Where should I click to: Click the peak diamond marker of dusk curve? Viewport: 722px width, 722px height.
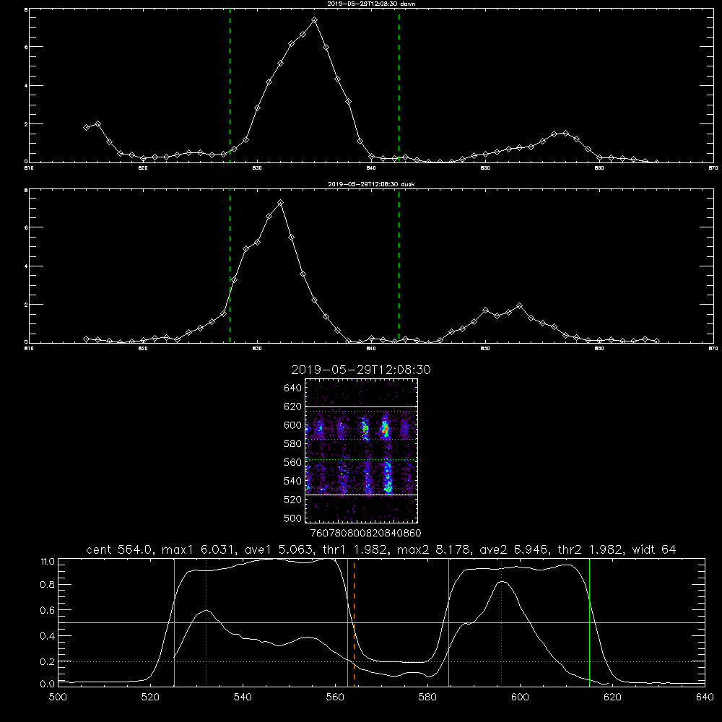pyautogui.click(x=280, y=203)
